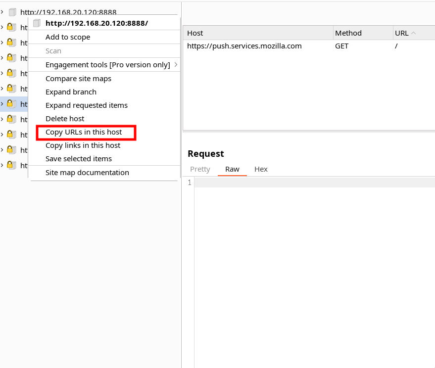Screen dimensions: 435x368
Task: Open Site map documentation
Action: (87, 173)
